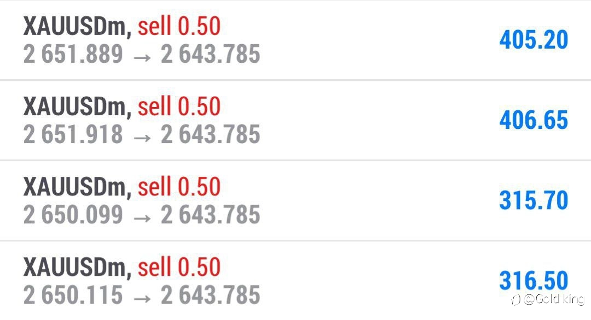Click the third row's sell 0.50 text
Screen dimensions: 591x320
179,187
